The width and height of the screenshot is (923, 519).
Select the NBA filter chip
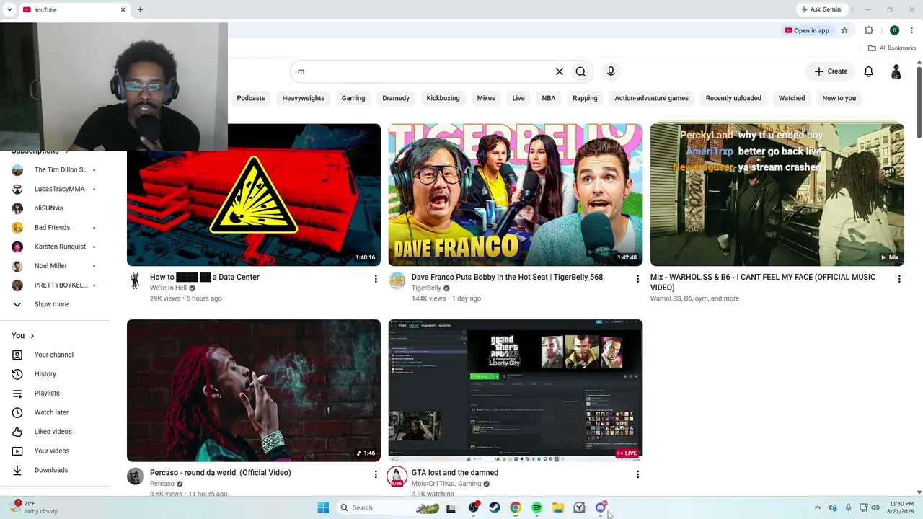[x=549, y=98]
